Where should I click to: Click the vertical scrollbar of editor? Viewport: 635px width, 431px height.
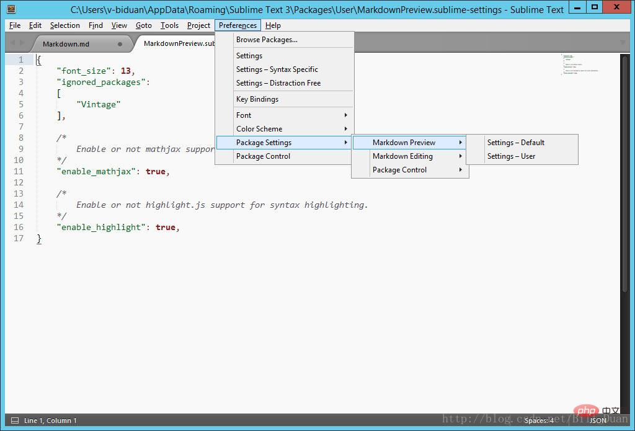[x=625, y=174]
